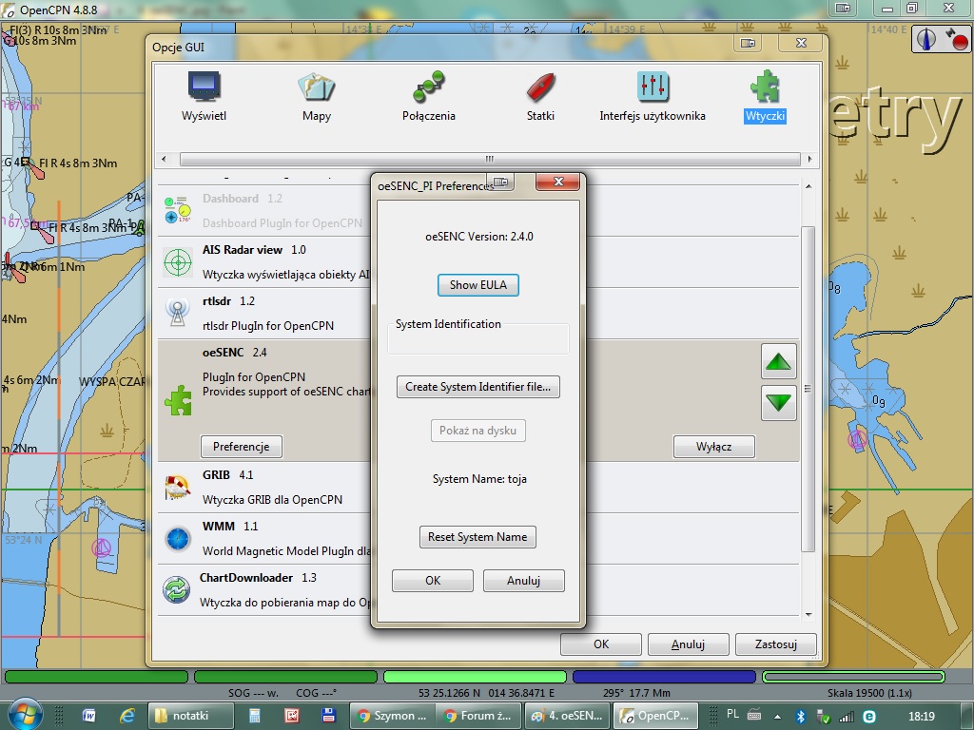Click Skala 19500 (1.1x) in status bar

869,693
